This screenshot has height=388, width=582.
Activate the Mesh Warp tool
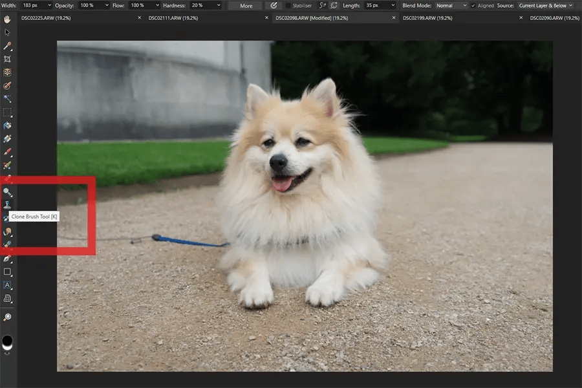(7, 299)
